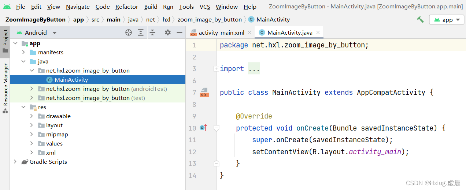Screen dimensions: 466x190
Task: Click related XML file gutter icon
Action: pyautogui.click(x=204, y=93)
